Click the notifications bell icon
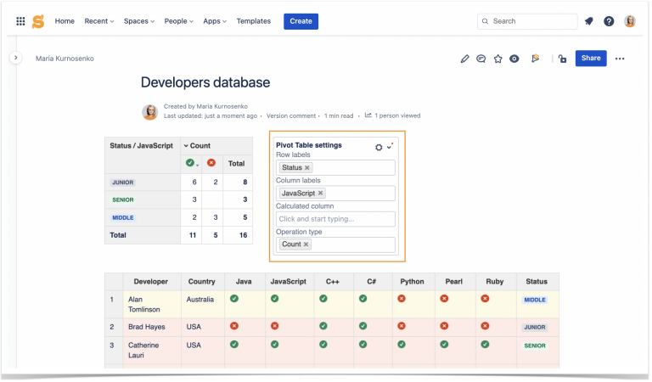The width and height of the screenshot is (652, 382). click(x=588, y=21)
